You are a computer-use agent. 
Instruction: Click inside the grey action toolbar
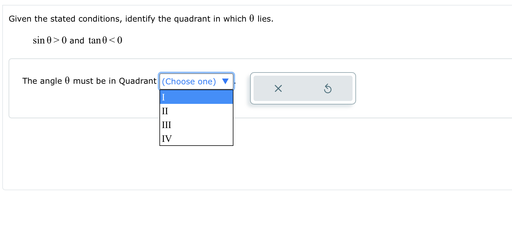pyautogui.click(x=303, y=88)
